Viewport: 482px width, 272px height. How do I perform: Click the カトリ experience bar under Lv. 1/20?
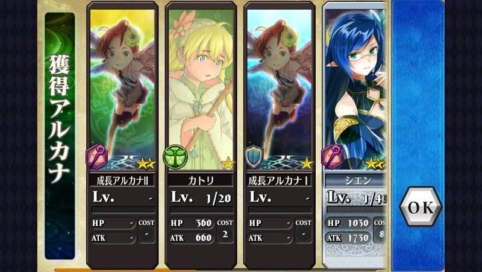click(201, 210)
